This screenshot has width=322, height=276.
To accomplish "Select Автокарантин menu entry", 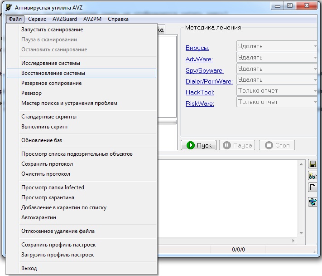I will pyautogui.click(x=82, y=217).
